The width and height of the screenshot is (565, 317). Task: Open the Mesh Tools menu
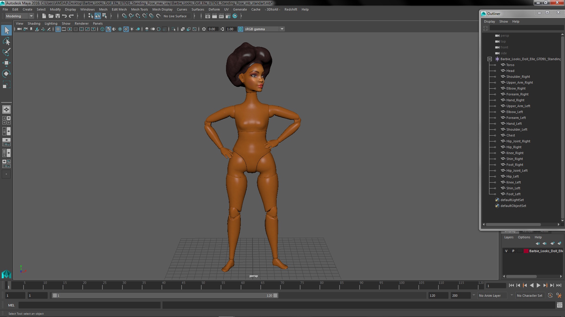click(139, 9)
